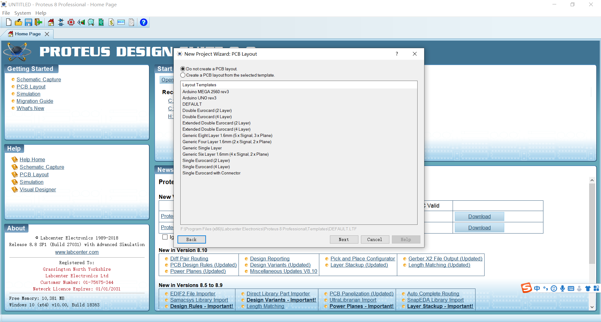
Task: Tick the checkbox beside 'Ig' under the news table
Action: [x=165, y=237]
